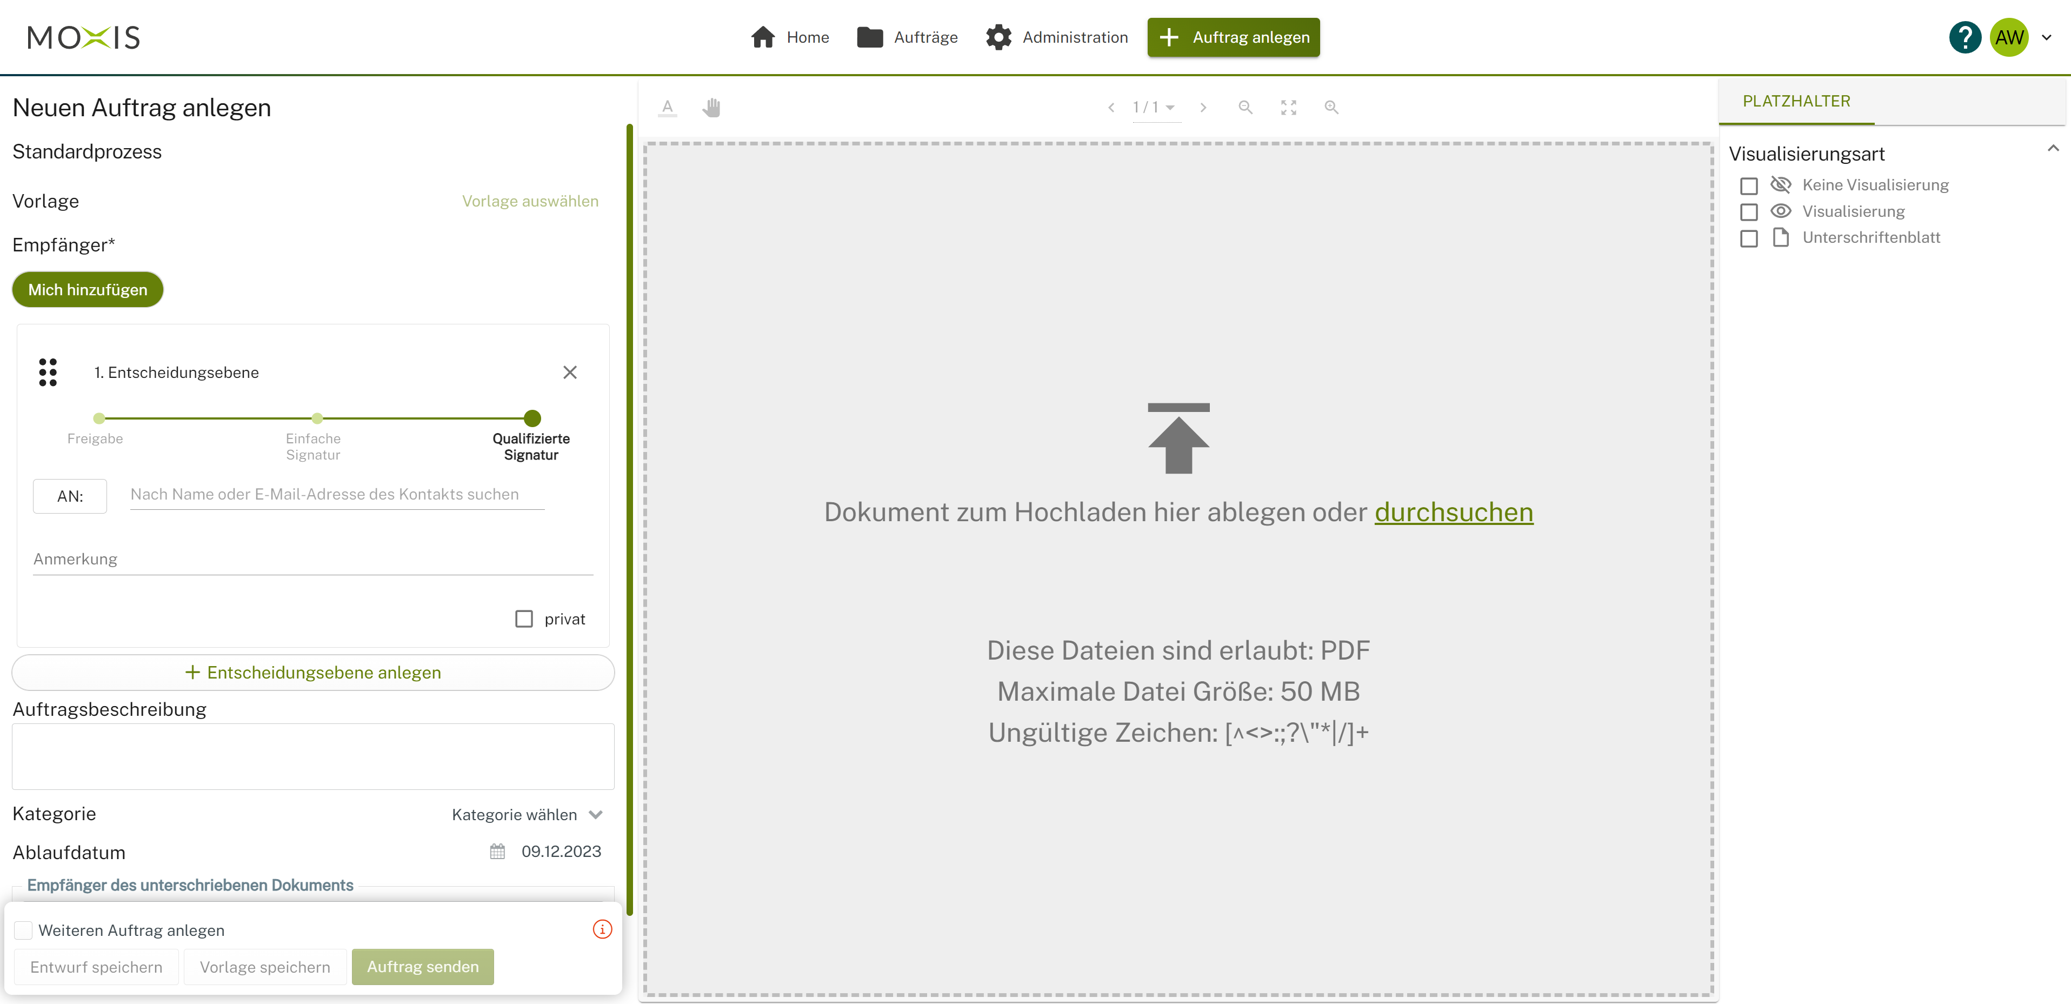The height and width of the screenshot is (1004, 2071).
Task: Click the durchsuchen link
Action: (x=1453, y=513)
